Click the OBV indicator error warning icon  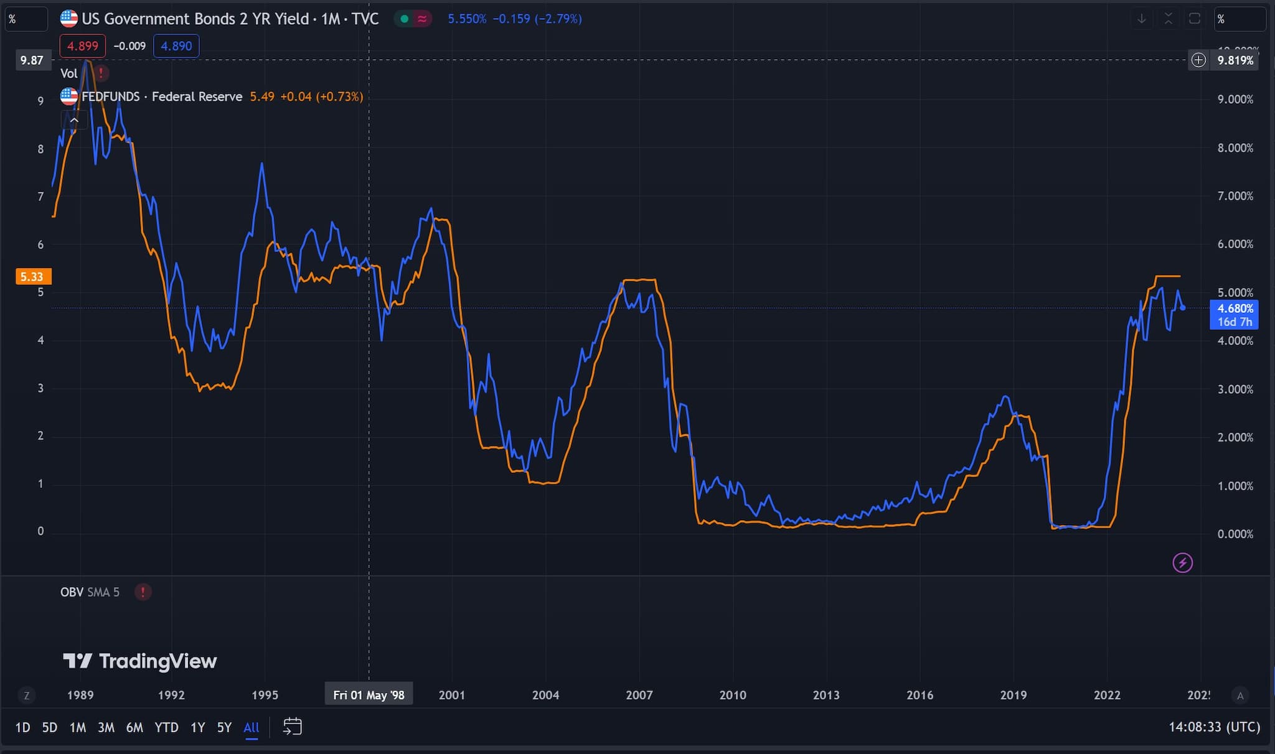click(143, 592)
